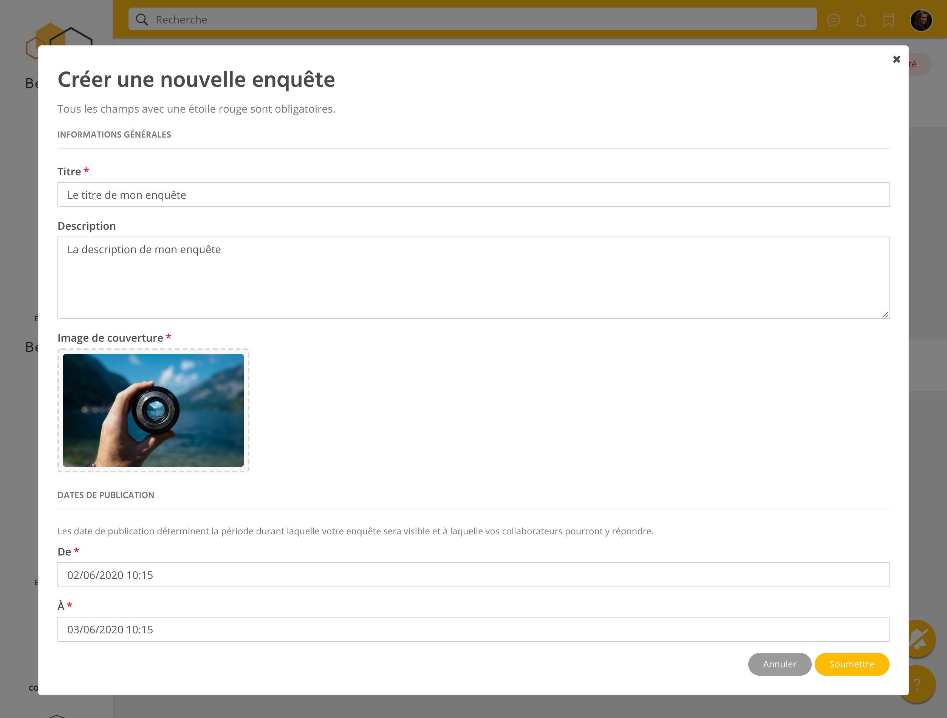Click the Soumettre button
This screenshot has height=718, width=947.
[x=851, y=664]
